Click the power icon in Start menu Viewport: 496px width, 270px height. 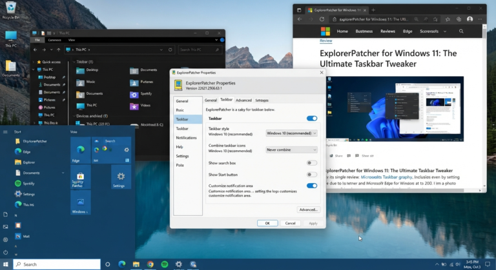(x=5, y=253)
